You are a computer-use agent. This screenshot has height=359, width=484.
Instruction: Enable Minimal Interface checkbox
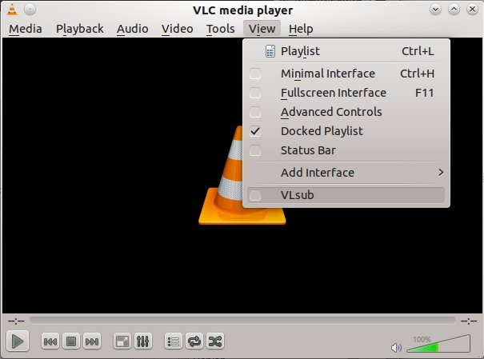(x=255, y=74)
